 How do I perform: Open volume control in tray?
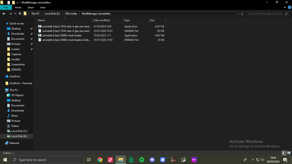263,160
